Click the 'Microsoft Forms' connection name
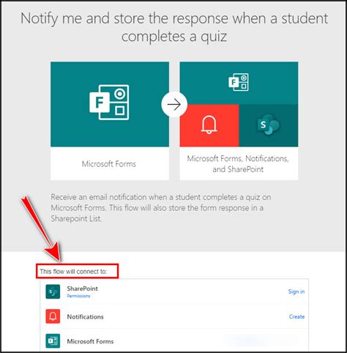Screen dimensions: 347x353 pyautogui.click(x=90, y=341)
